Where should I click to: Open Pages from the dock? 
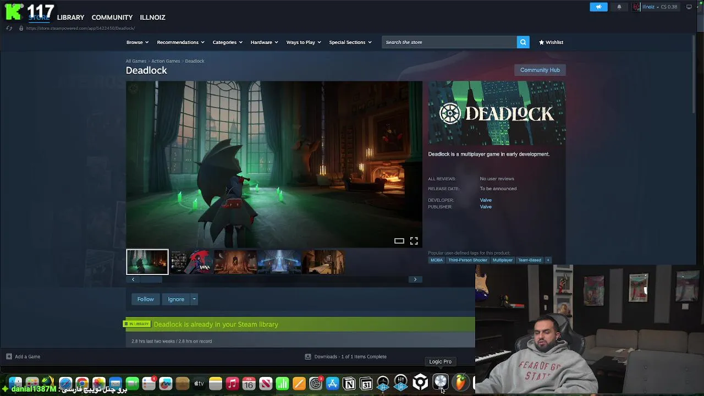[299, 384]
